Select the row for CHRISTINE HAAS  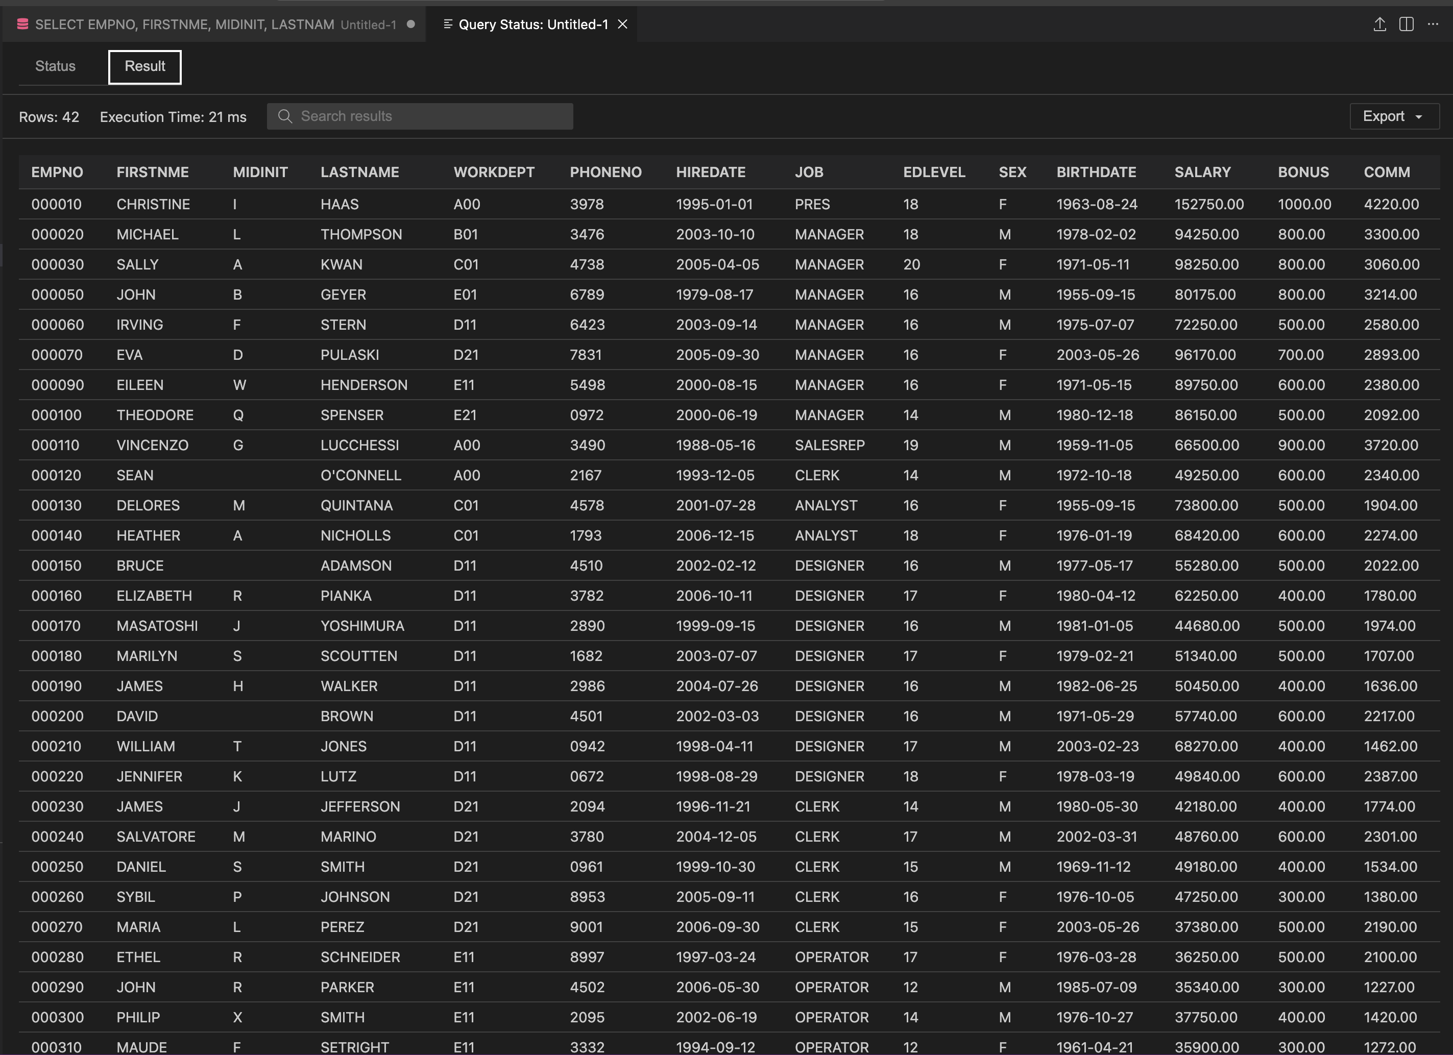[384, 204]
